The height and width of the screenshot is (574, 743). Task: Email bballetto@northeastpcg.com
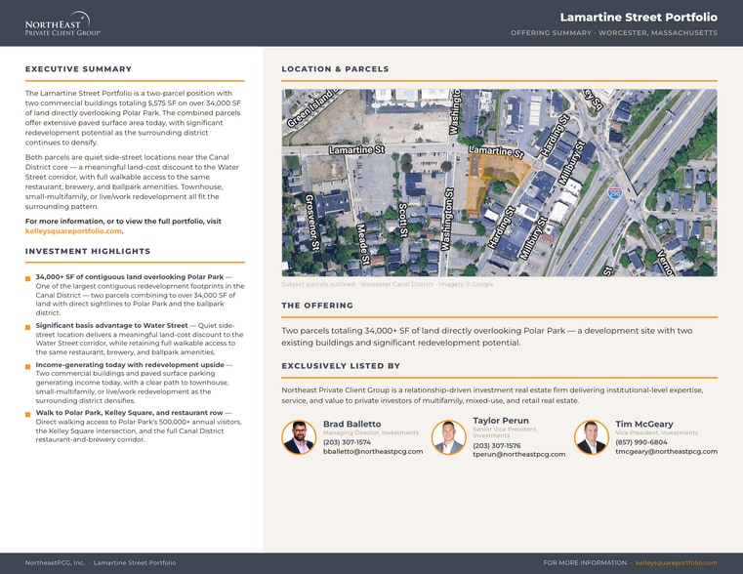point(373,451)
